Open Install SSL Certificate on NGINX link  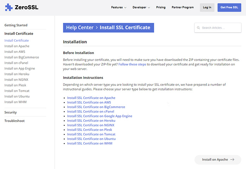pos(91,125)
